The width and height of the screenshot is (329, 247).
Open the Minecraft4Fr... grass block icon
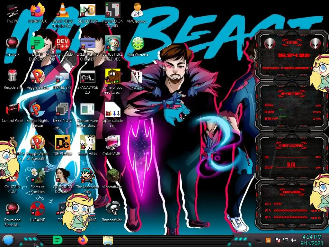pyautogui.click(x=113, y=179)
